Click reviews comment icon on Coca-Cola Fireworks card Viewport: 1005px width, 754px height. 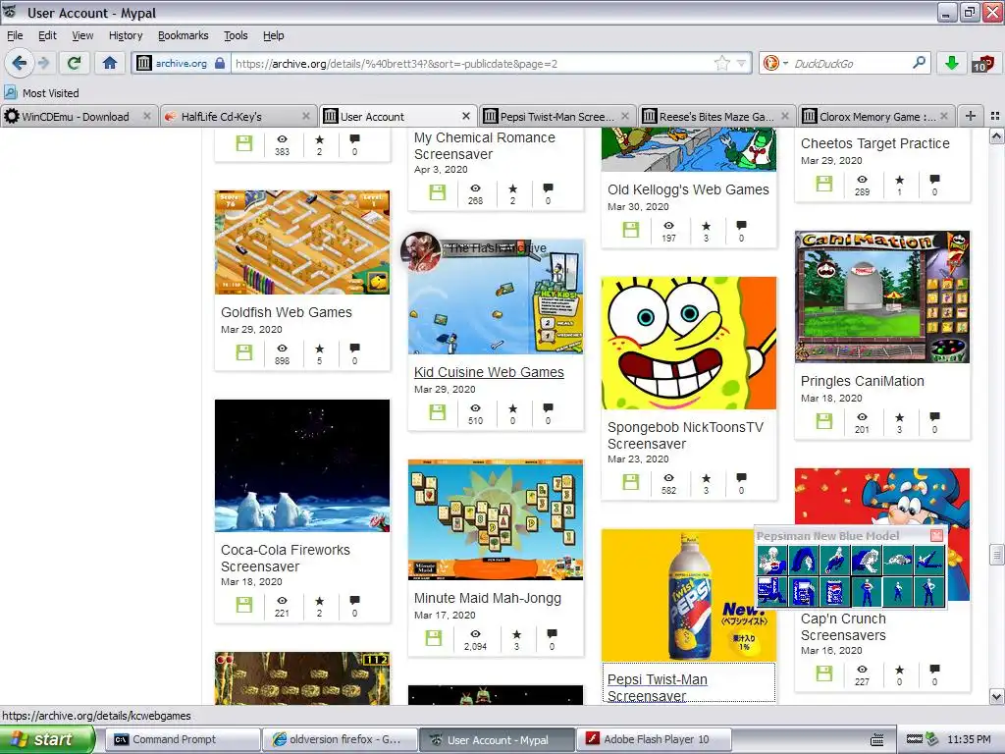pos(354,600)
